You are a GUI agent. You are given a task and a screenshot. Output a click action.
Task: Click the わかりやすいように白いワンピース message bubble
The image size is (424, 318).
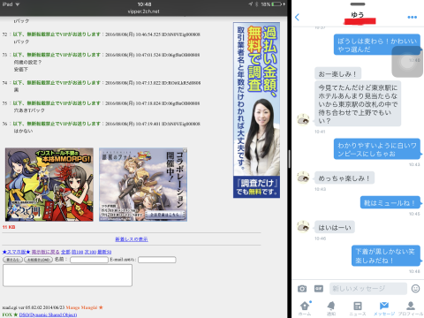(377, 149)
